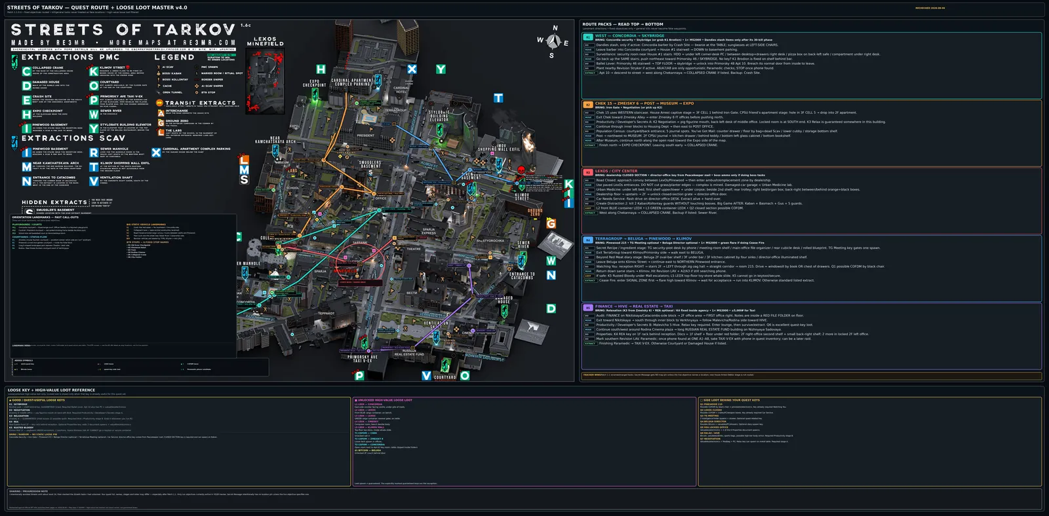Viewport: 1049px width, 516px height.
Task: Click the green W tile right of the map
Action: pos(551,261)
